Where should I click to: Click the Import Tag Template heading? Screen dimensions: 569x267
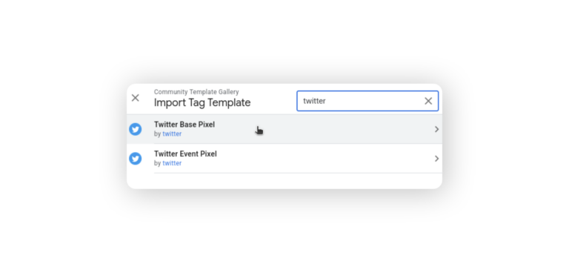[202, 103]
